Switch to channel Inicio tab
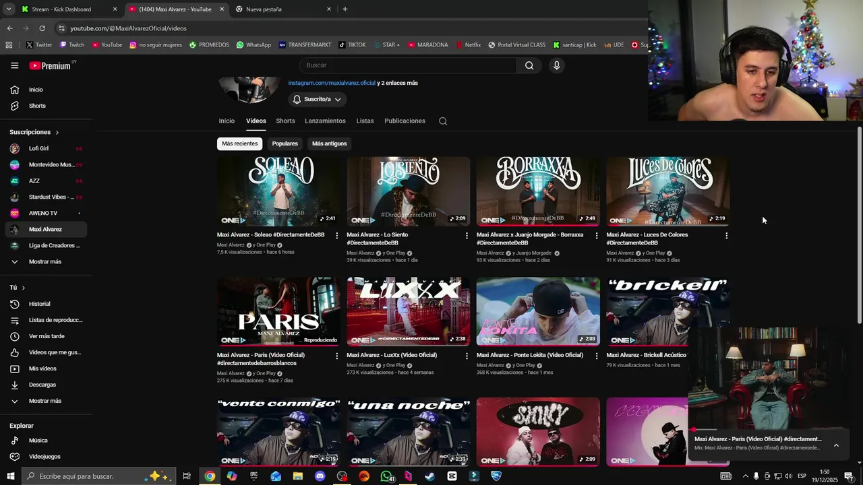This screenshot has width=863, height=485. tap(227, 121)
